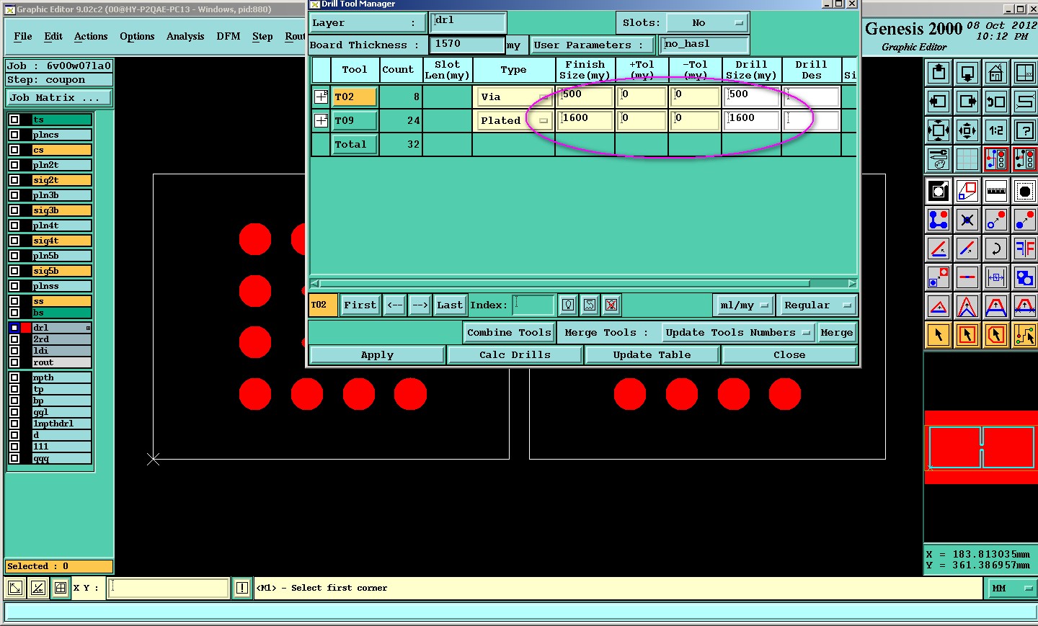The image size is (1038, 626).
Task: Select the net selection arrow tool
Action: point(1025,335)
